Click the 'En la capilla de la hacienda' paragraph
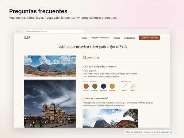 118,104
